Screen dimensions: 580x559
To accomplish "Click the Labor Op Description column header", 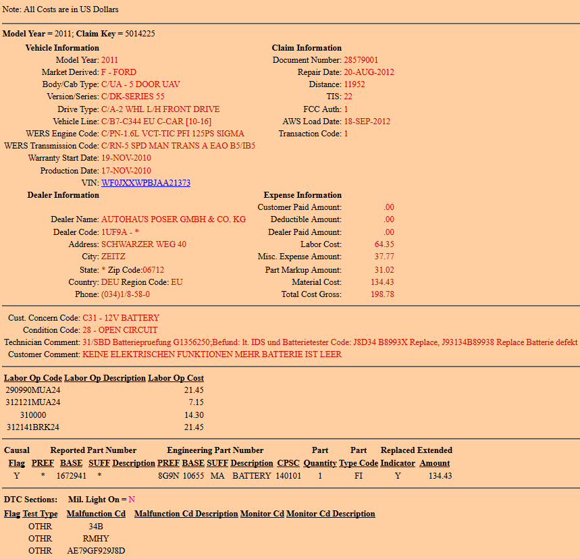I will click(105, 378).
